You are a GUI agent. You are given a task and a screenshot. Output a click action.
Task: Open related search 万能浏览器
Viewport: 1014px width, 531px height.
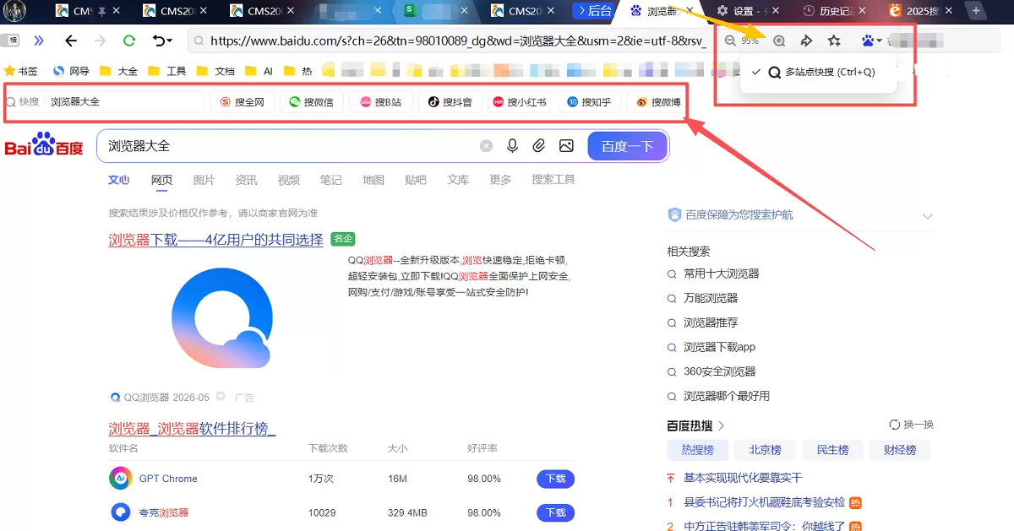(x=711, y=298)
